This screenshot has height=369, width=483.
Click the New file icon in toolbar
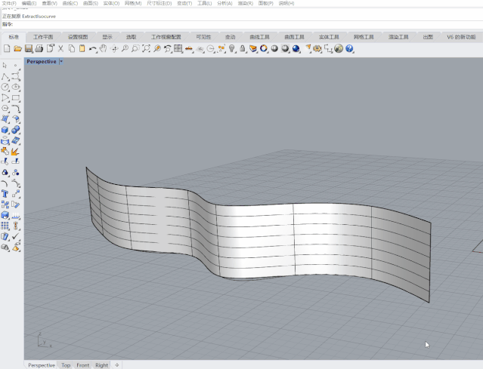6,48
